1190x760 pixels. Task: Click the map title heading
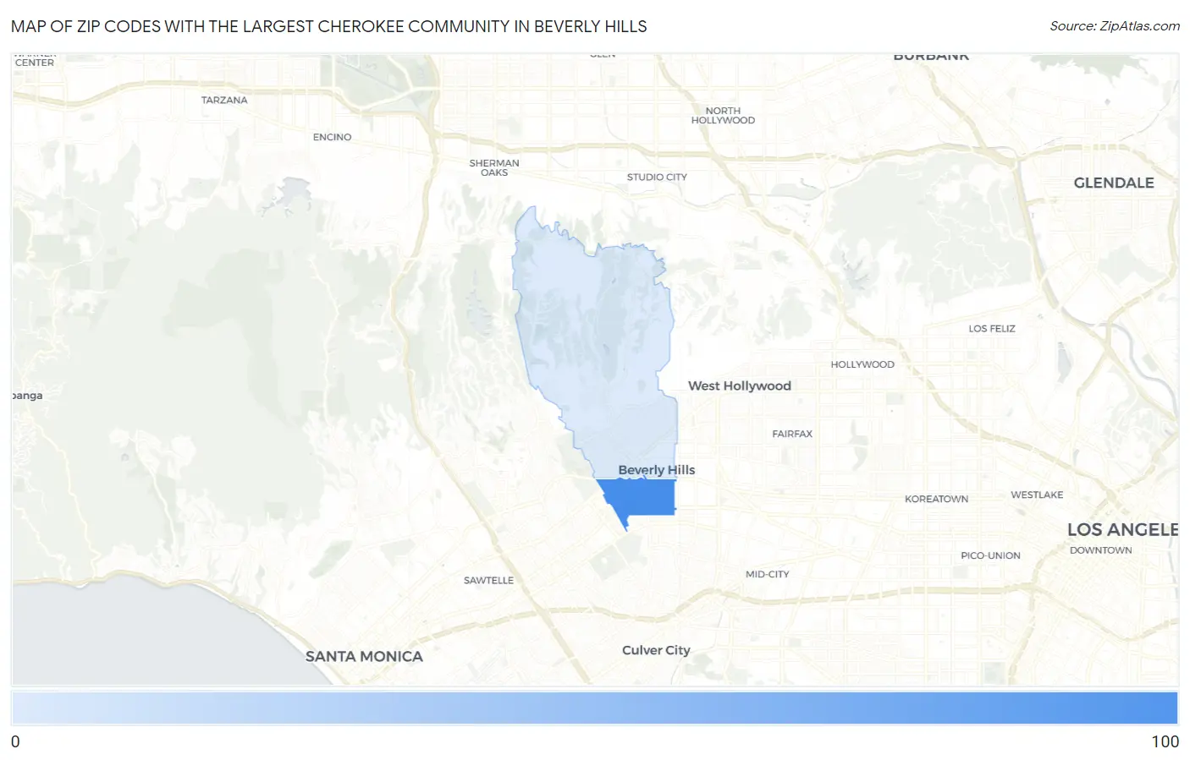[329, 26]
